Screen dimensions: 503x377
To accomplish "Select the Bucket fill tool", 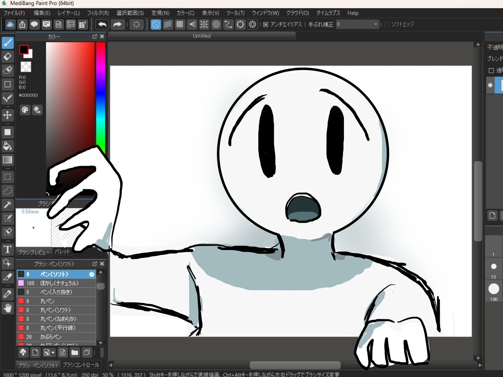I will pyautogui.click(x=8, y=146).
